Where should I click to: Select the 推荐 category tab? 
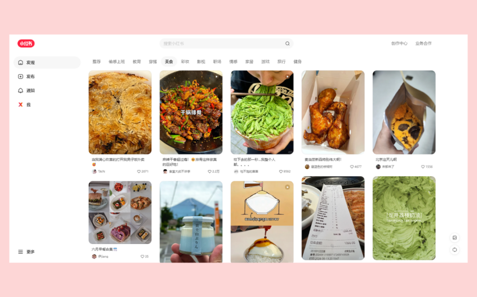pos(96,61)
